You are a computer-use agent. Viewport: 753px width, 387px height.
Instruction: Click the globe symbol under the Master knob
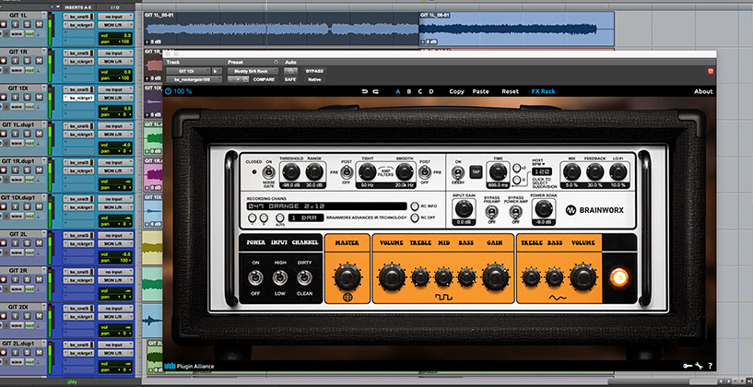(347, 298)
